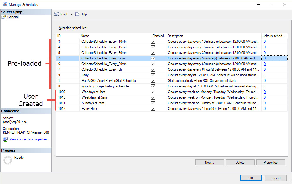This screenshot has height=184, width=292.
Task: Disable the Every Hour schedule checkbox
Action: (153, 109)
